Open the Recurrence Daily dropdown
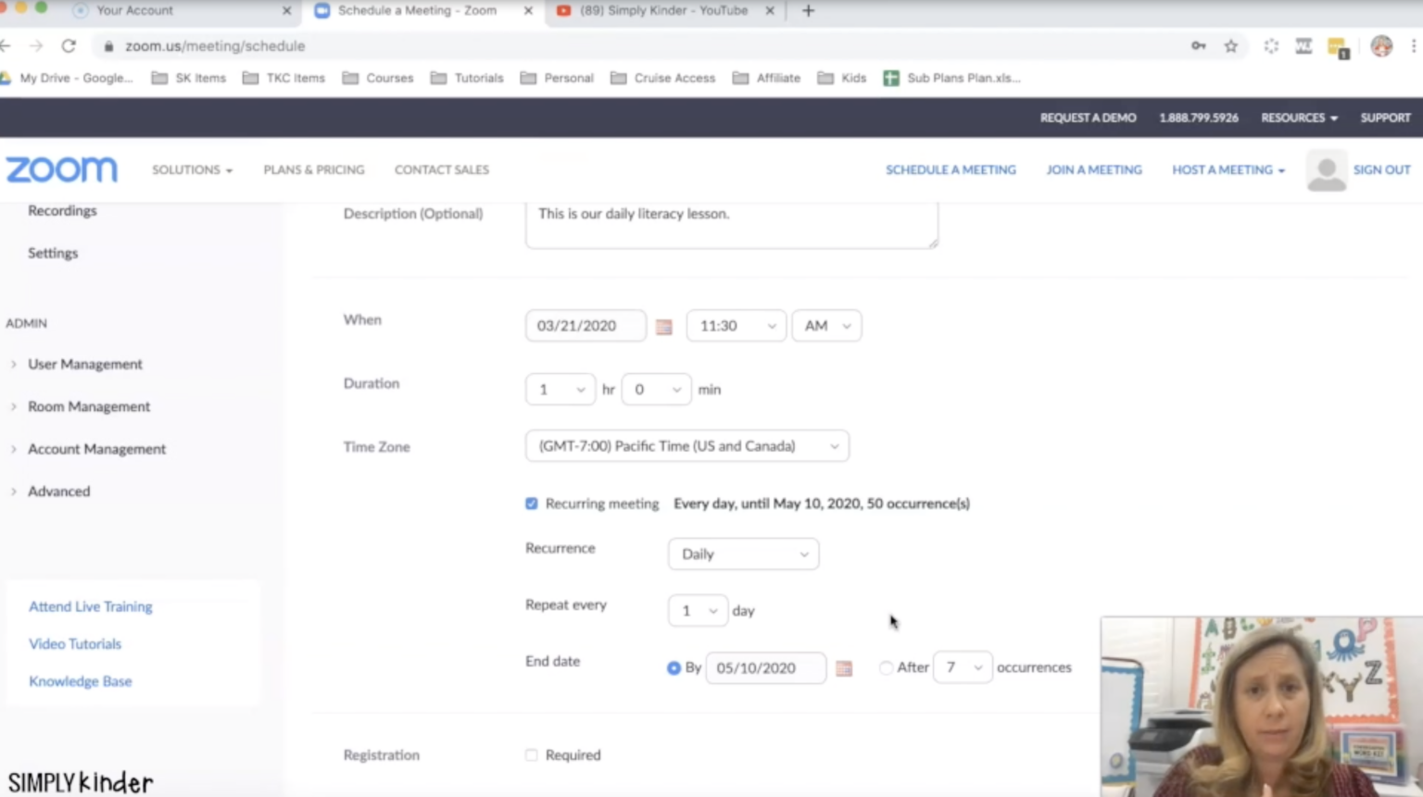 (743, 554)
